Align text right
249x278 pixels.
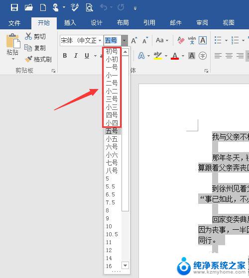click(240, 56)
